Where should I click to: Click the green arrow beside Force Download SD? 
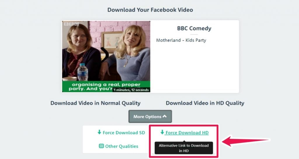[x=99, y=132]
